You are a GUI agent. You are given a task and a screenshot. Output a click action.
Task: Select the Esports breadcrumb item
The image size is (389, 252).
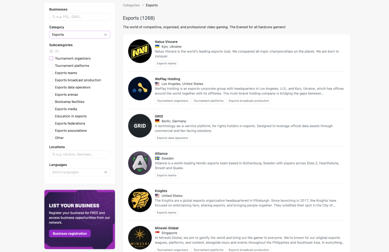pyautogui.click(x=152, y=5)
